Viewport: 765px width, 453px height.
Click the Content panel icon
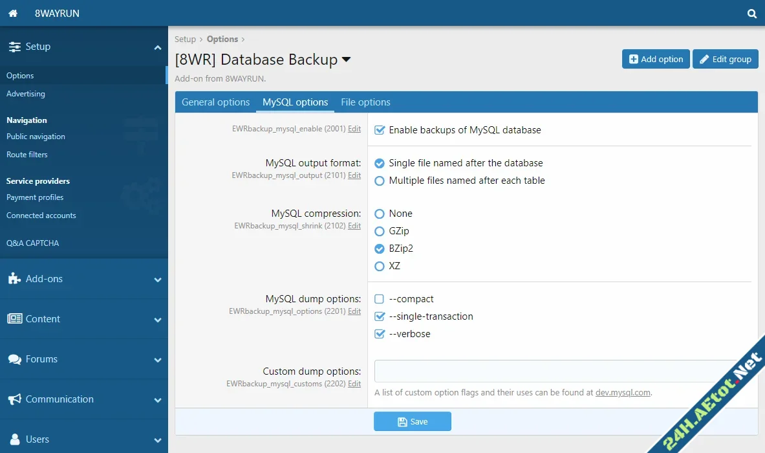coord(14,319)
